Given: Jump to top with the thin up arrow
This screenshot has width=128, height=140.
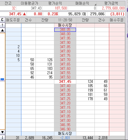Looking at the screenshot, I should click(x=2, y=25).
